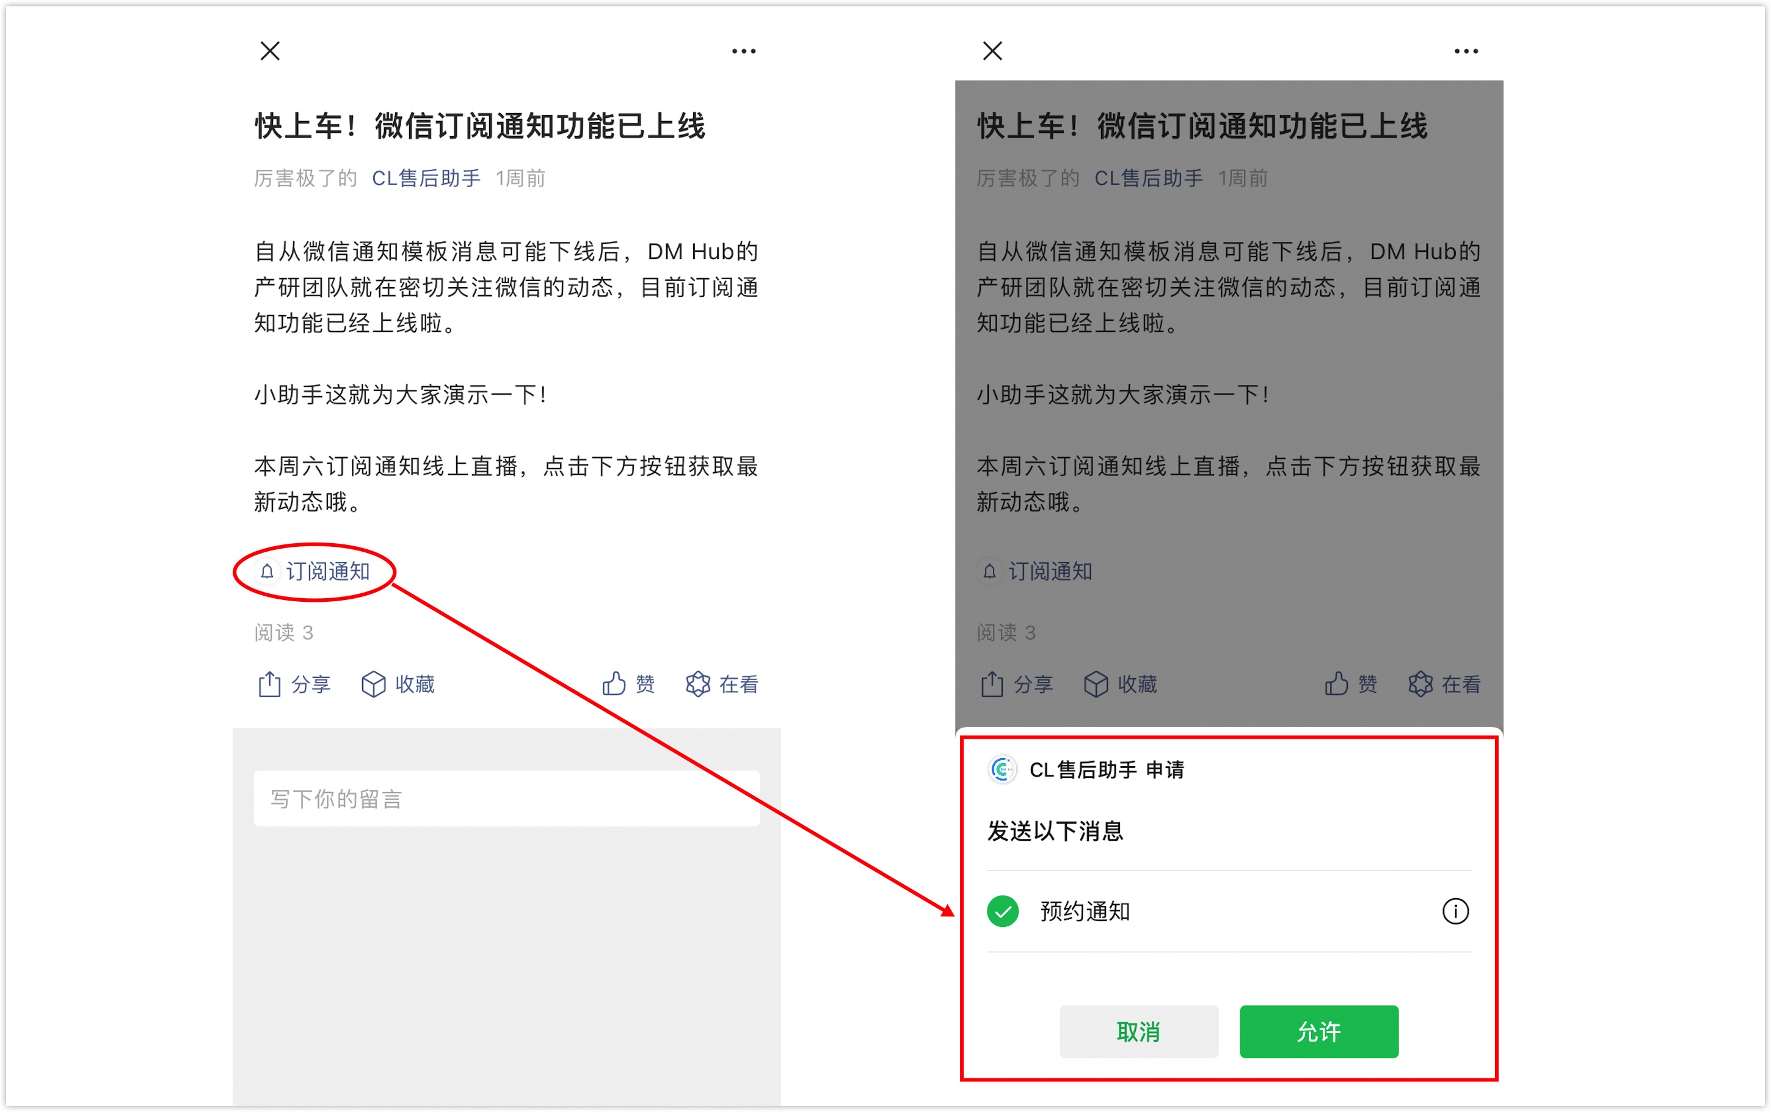Image resolution: width=1771 pixels, height=1112 pixels.
Task: Click the 1周前 timestamp in left article
Action: pos(520,178)
